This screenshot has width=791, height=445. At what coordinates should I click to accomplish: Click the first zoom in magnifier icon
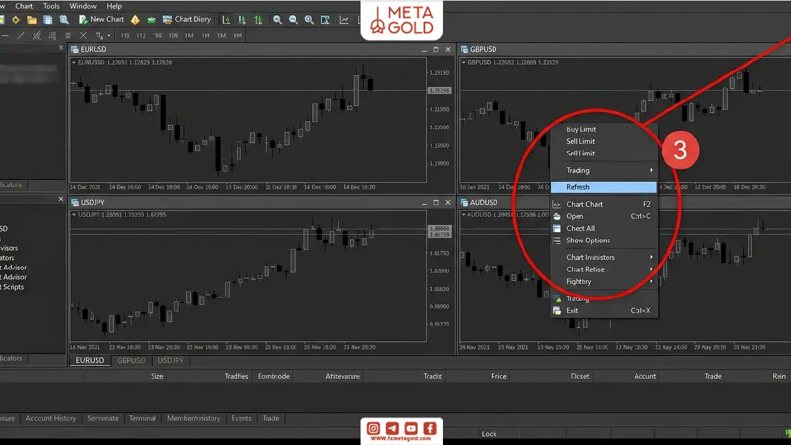pyautogui.click(x=278, y=20)
